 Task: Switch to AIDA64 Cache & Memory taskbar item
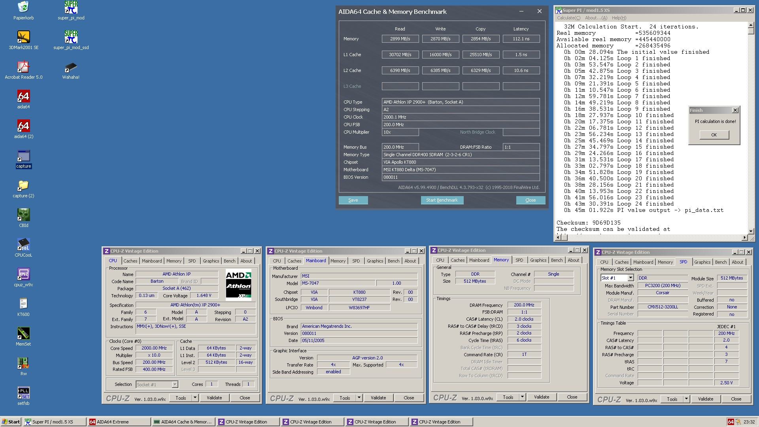coord(183,422)
